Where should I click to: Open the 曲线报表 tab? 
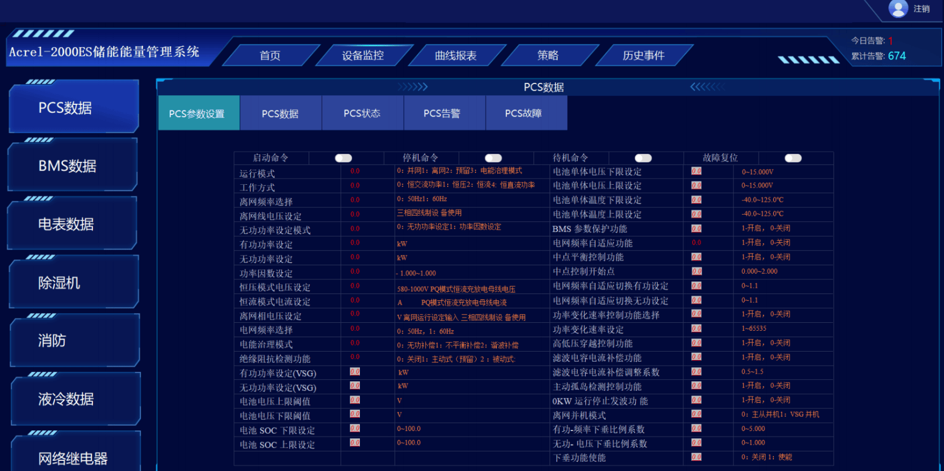[x=456, y=55]
